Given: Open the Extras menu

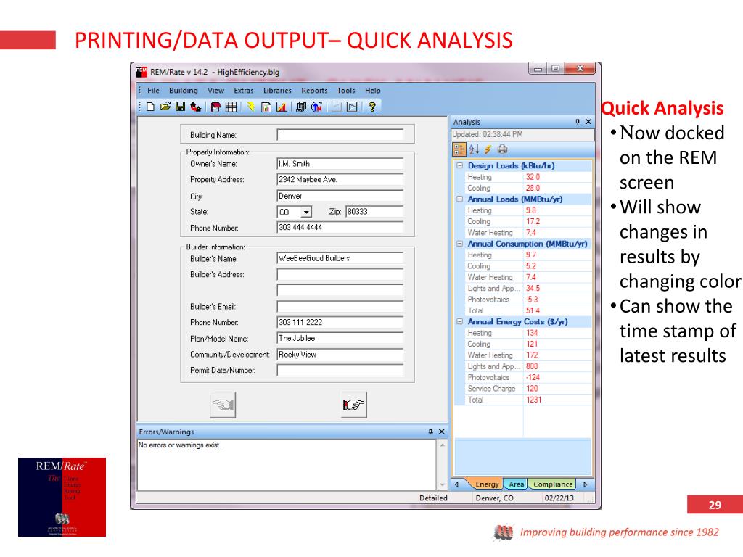Looking at the screenshot, I should [244, 91].
